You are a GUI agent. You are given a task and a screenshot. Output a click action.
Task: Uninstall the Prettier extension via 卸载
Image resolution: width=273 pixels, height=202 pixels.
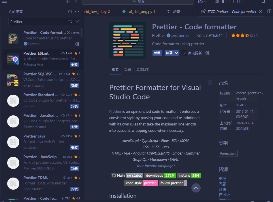coord(170,53)
